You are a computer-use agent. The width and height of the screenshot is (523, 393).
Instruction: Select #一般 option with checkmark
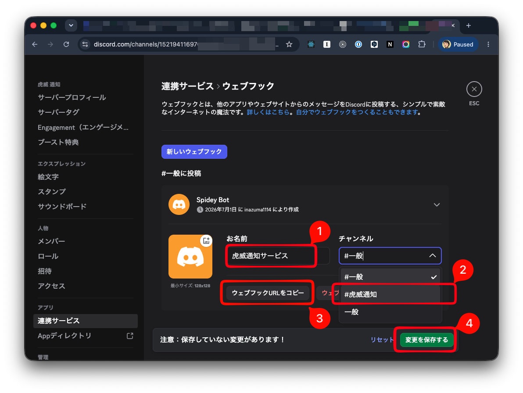click(390, 277)
